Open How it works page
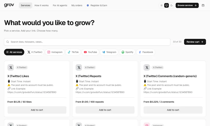The width and height of the screenshot is (210, 126). 41,5
